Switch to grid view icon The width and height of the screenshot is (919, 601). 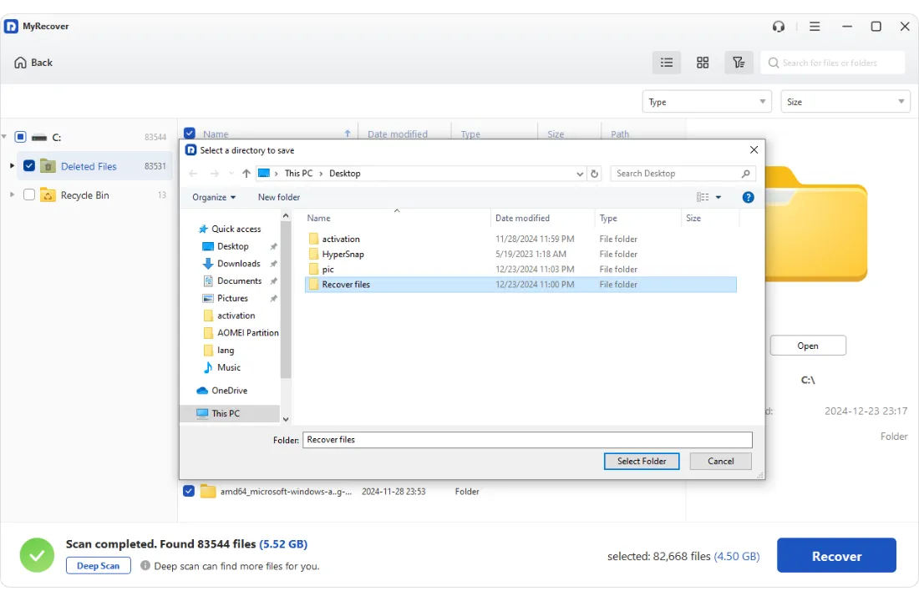pos(703,63)
